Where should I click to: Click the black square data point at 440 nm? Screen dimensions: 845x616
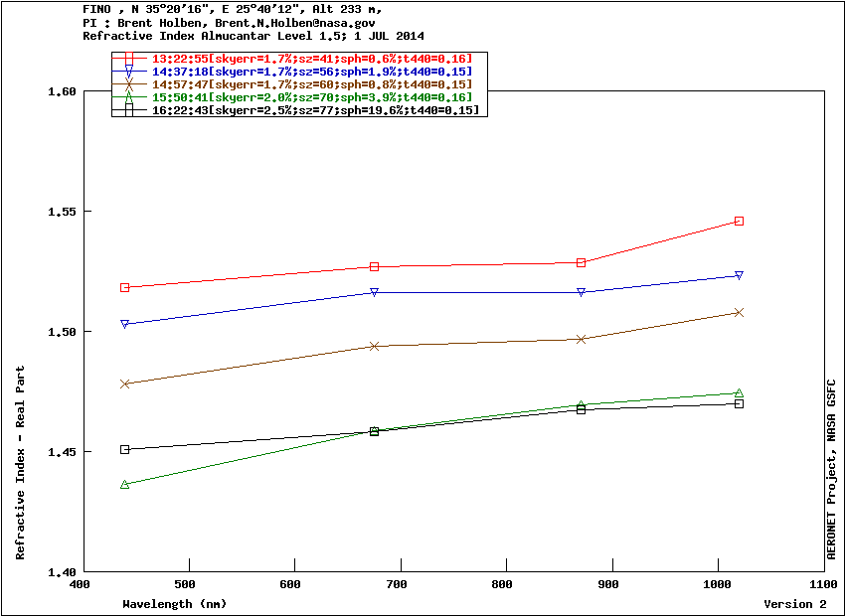pos(125,449)
